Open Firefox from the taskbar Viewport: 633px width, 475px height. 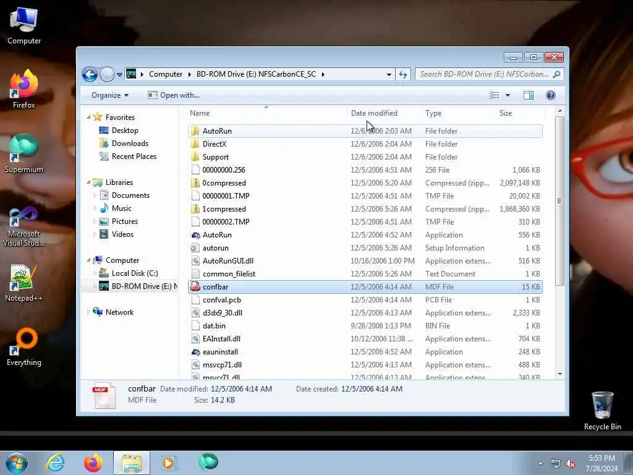(93, 463)
